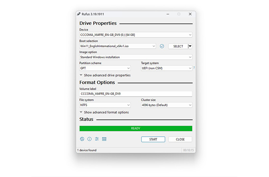This screenshot has width=269, height=177.
Task: Click the Rufus 3.19.1911 title text
Action: coord(93,14)
